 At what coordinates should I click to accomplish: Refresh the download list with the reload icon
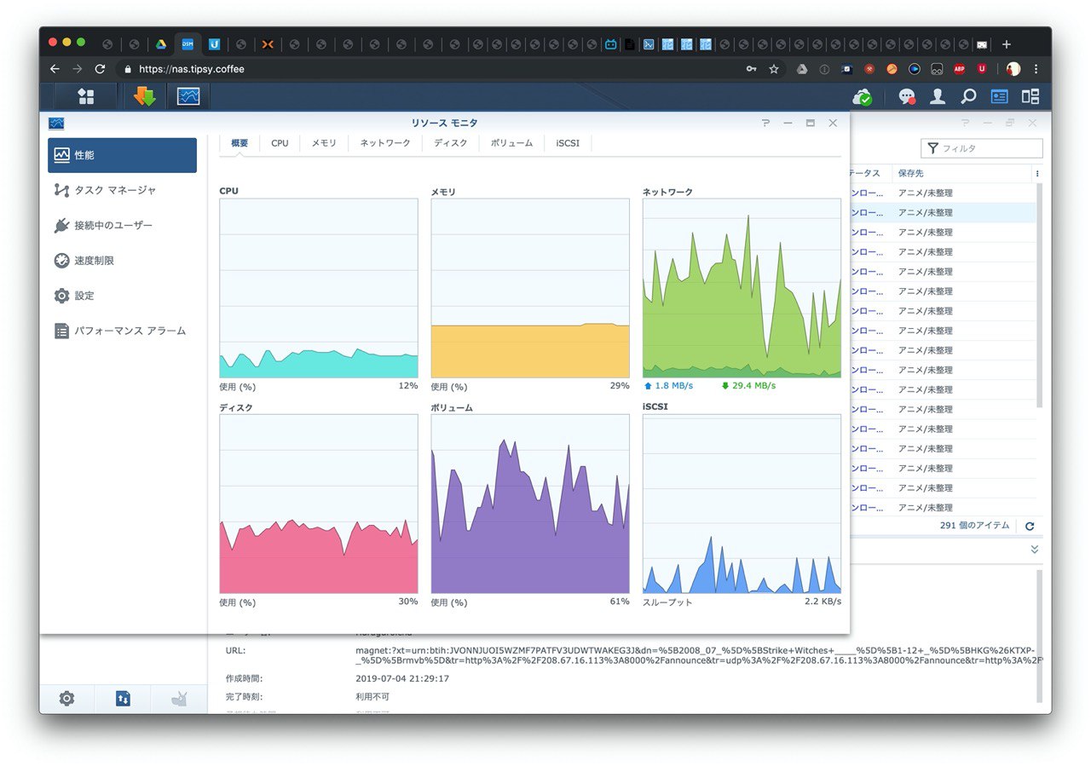pyautogui.click(x=1030, y=527)
